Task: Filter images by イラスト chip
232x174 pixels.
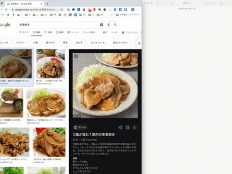Action: tap(21, 43)
